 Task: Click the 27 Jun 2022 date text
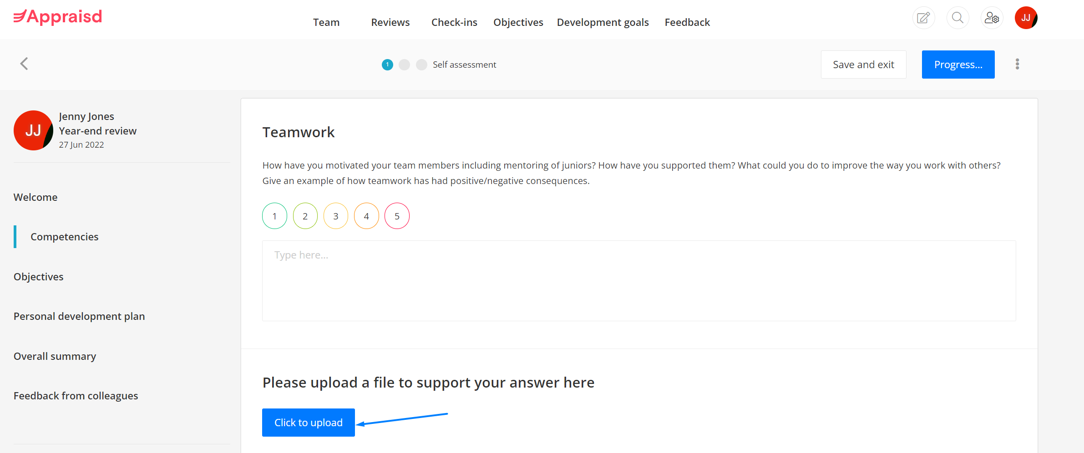(81, 144)
